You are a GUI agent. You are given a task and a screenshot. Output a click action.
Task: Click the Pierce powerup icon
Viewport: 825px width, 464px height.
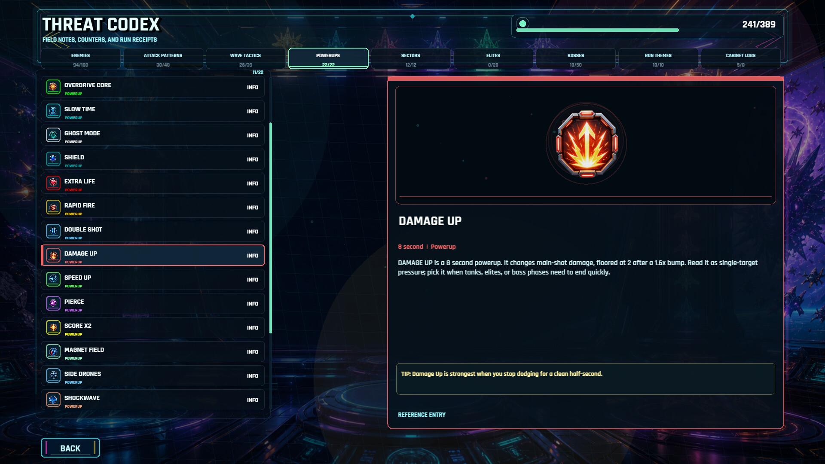pos(53,303)
